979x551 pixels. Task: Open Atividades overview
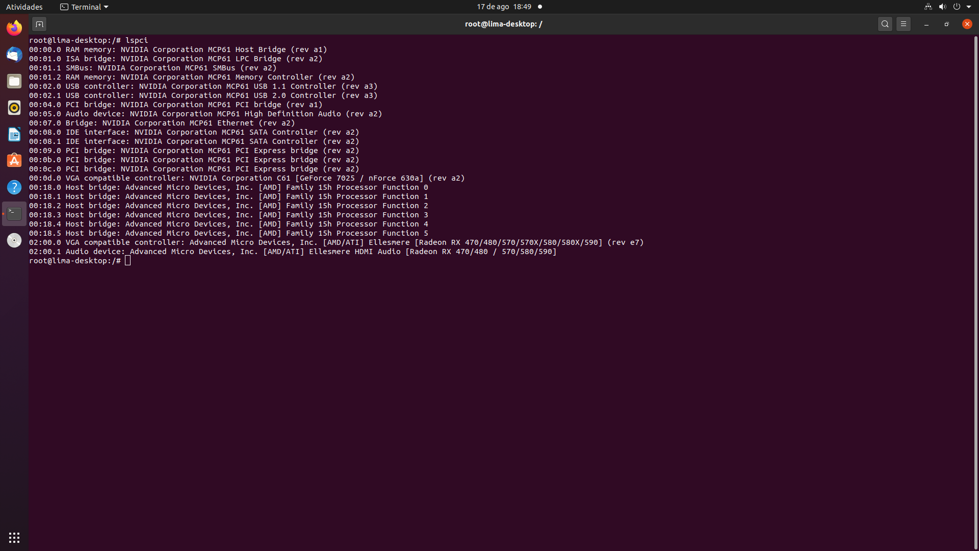click(24, 7)
